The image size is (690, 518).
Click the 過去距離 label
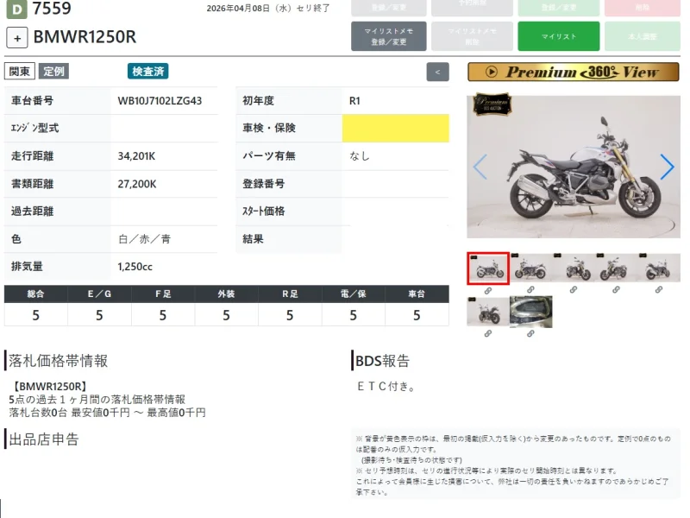[32, 211]
